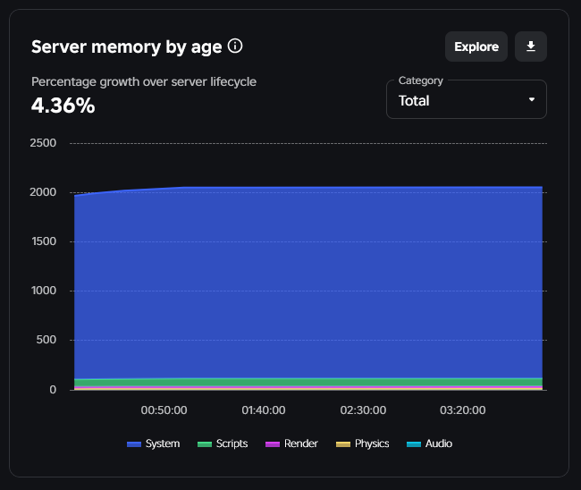This screenshot has height=490, width=581.
Task: Click the 4.36% growth value
Action: coord(63,106)
